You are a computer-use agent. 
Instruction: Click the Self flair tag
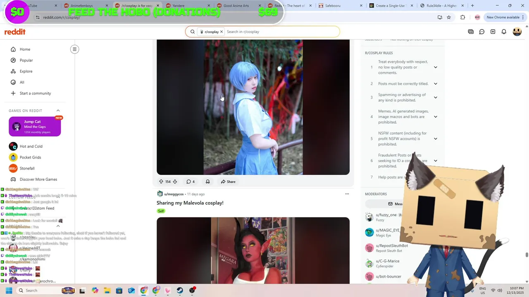[161, 211]
